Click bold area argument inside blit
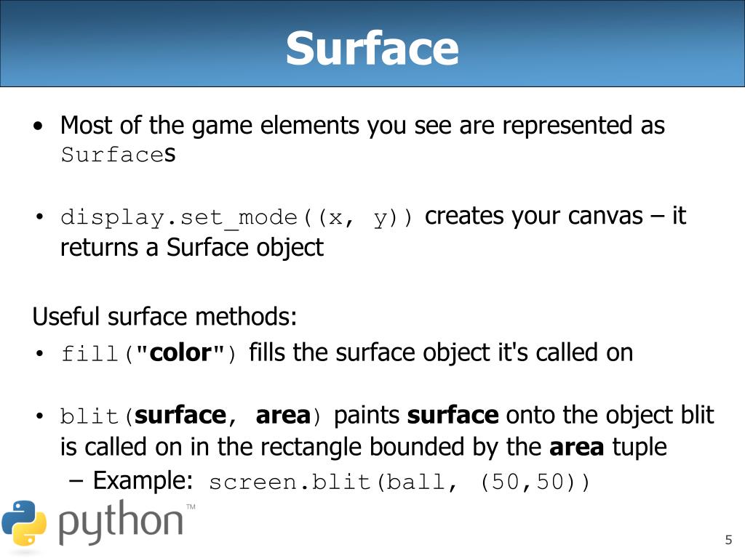The image size is (745, 558). (x=283, y=416)
